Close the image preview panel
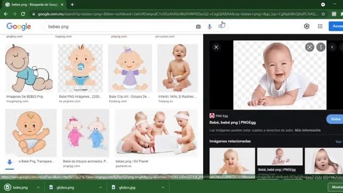The width and height of the screenshot is (343, 193). click(216, 47)
